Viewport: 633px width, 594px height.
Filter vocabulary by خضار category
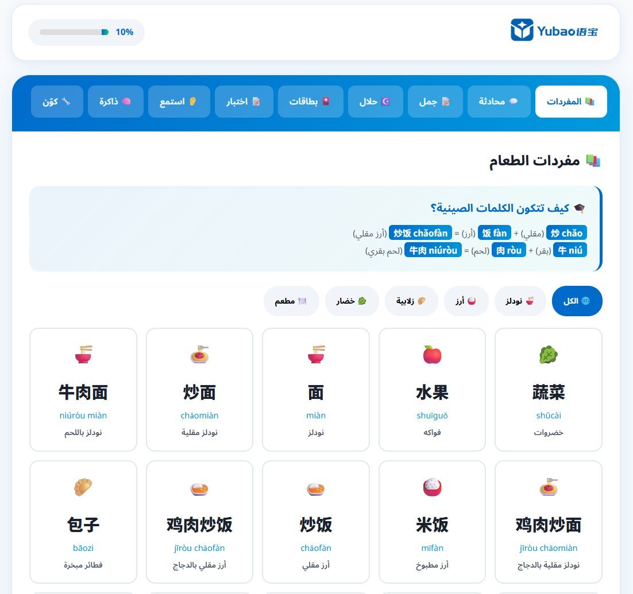point(352,301)
